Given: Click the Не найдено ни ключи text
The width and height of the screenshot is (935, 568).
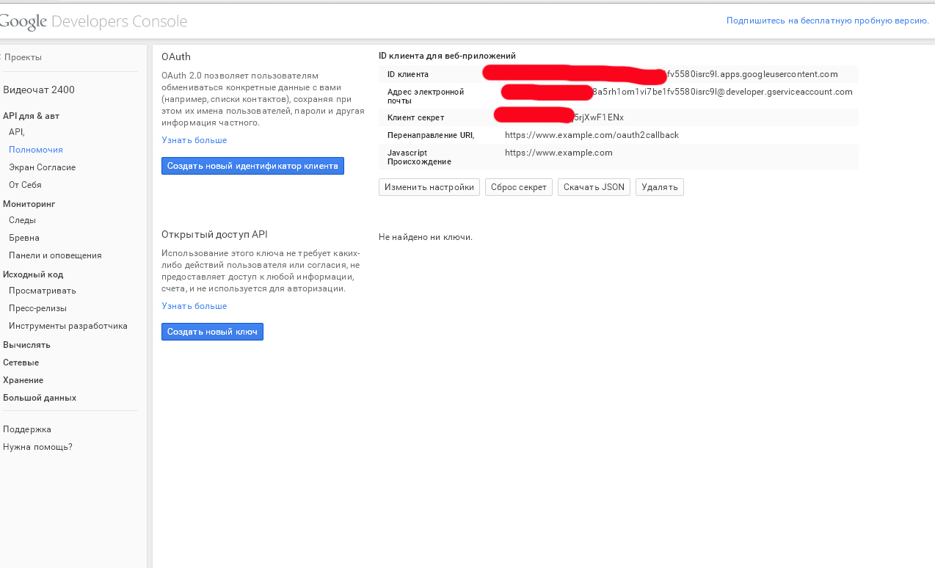Looking at the screenshot, I should pyautogui.click(x=426, y=237).
